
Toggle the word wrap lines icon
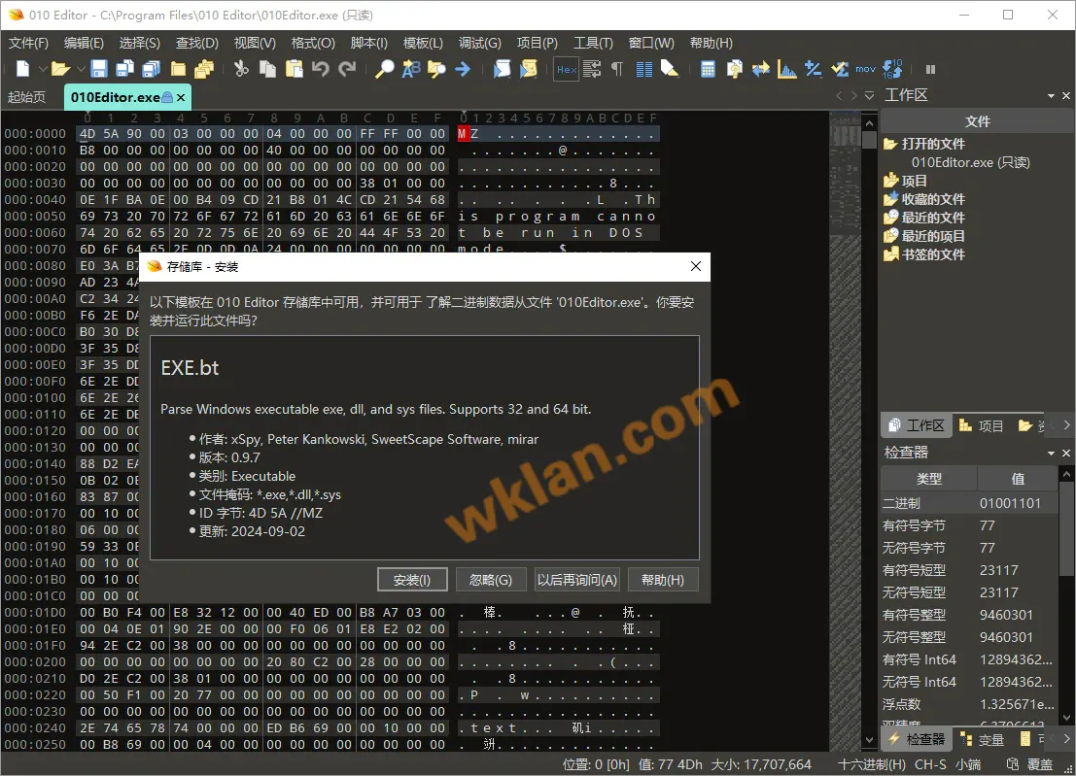pos(592,69)
